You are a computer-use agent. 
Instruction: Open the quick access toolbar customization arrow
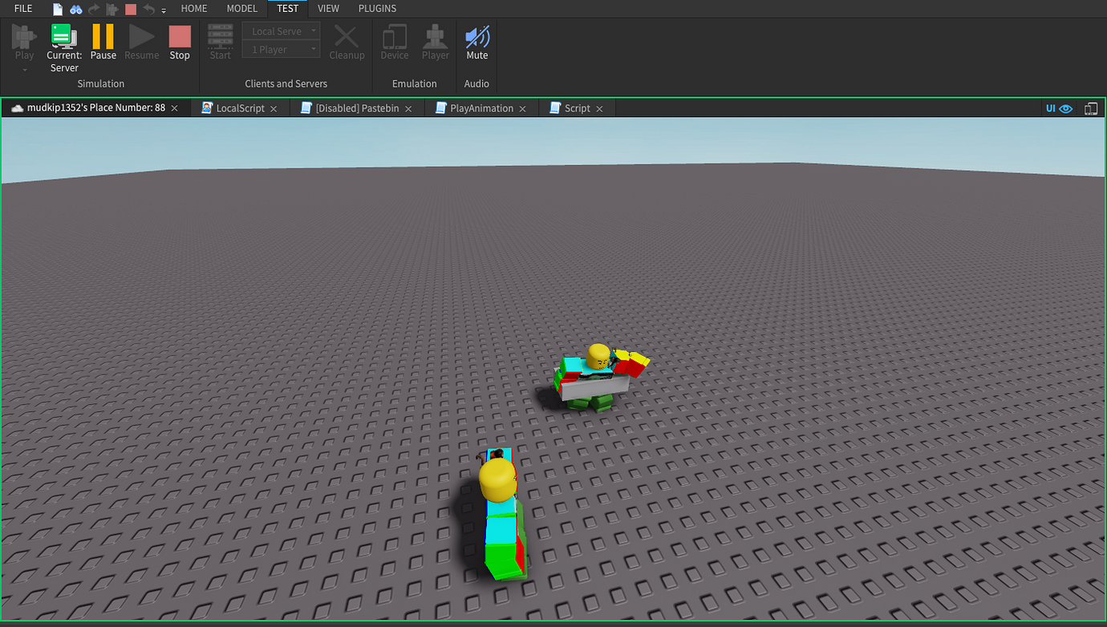point(163,10)
